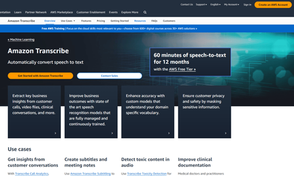Screen dimensions: 294x176
Task: Click the search magnifier icon
Action: [145, 12]
